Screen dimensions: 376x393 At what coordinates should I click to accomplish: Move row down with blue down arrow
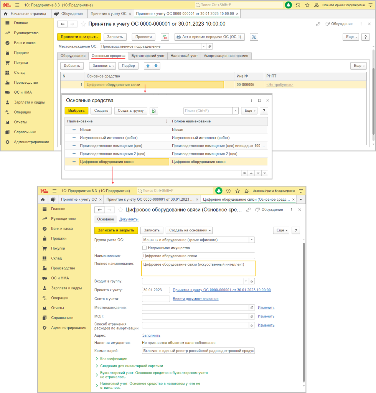tap(156, 66)
